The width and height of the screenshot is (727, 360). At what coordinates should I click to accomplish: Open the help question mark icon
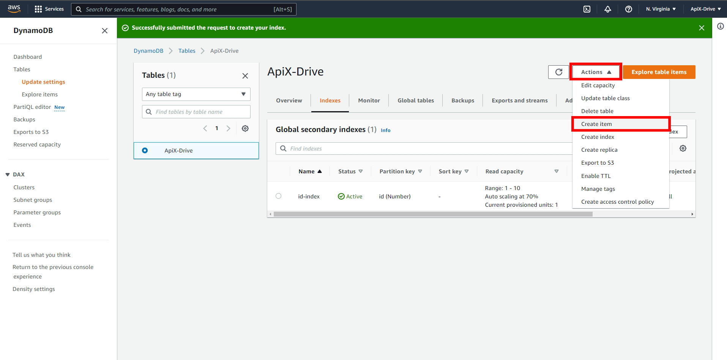click(629, 9)
